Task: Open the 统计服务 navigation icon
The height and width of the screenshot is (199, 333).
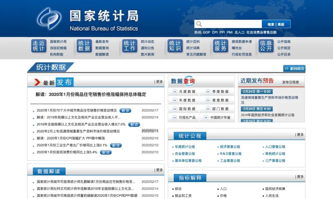Action: [x=220, y=46]
